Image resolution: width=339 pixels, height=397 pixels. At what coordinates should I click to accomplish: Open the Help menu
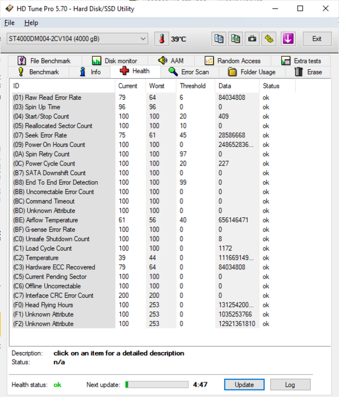pyautogui.click(x=31, y=23)
